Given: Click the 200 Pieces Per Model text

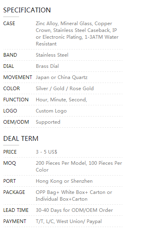Looking at the screenshot, I should (61, 163).
